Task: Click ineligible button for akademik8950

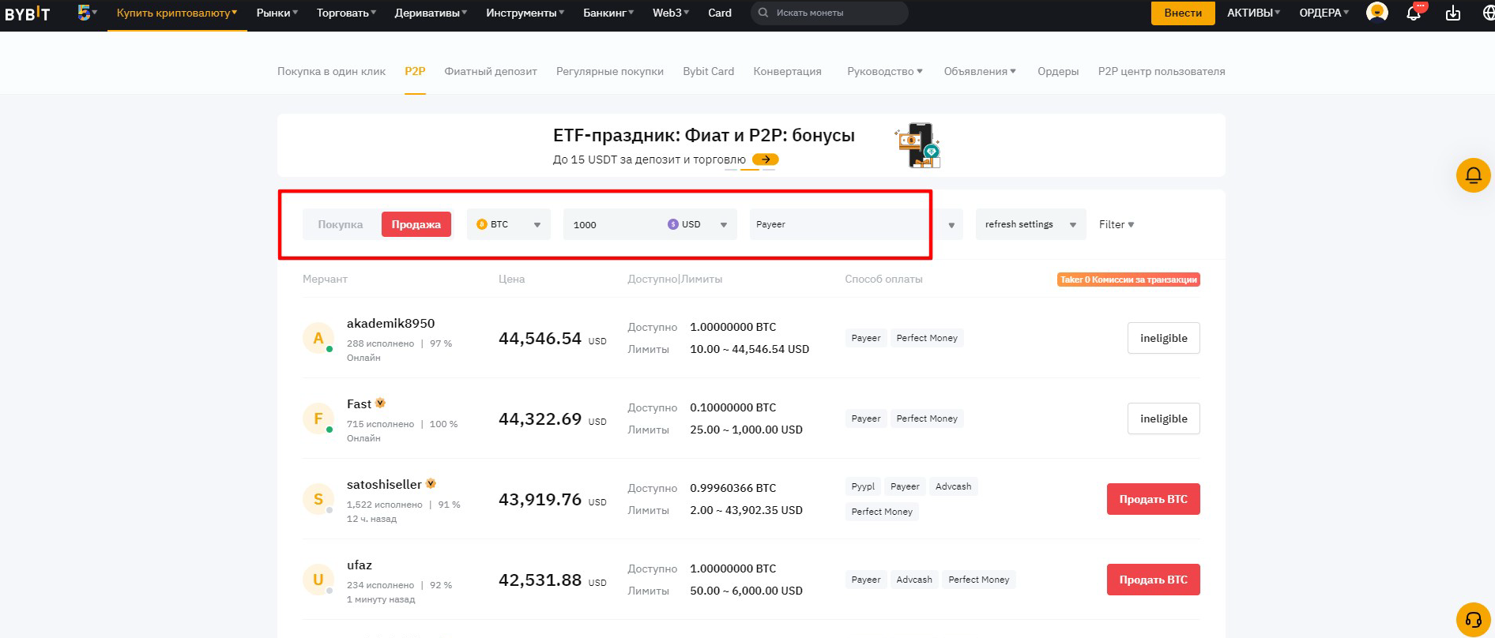Action: [1163, 338]
